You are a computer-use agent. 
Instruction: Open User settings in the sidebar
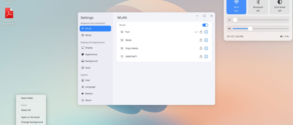95,80
